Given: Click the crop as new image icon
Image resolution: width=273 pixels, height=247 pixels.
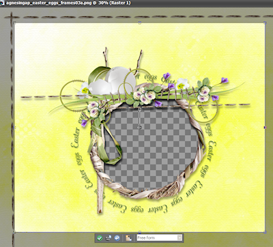Looking at the screenshot, I should pos(109,238).
